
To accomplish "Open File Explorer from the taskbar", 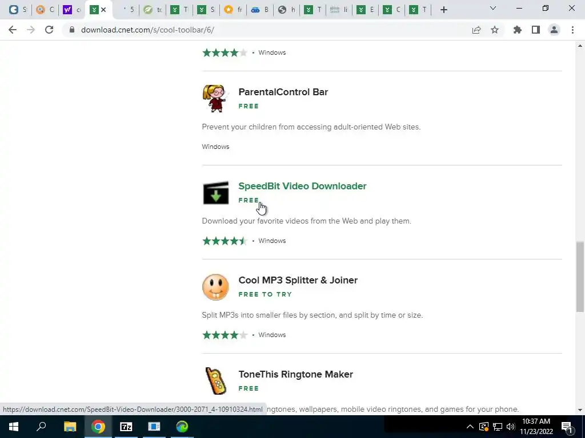I will click(x=70, y=427).
